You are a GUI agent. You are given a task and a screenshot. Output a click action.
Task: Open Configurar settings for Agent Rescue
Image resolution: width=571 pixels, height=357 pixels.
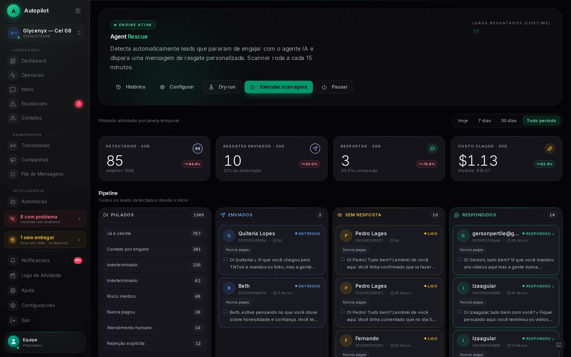(177, 87)
